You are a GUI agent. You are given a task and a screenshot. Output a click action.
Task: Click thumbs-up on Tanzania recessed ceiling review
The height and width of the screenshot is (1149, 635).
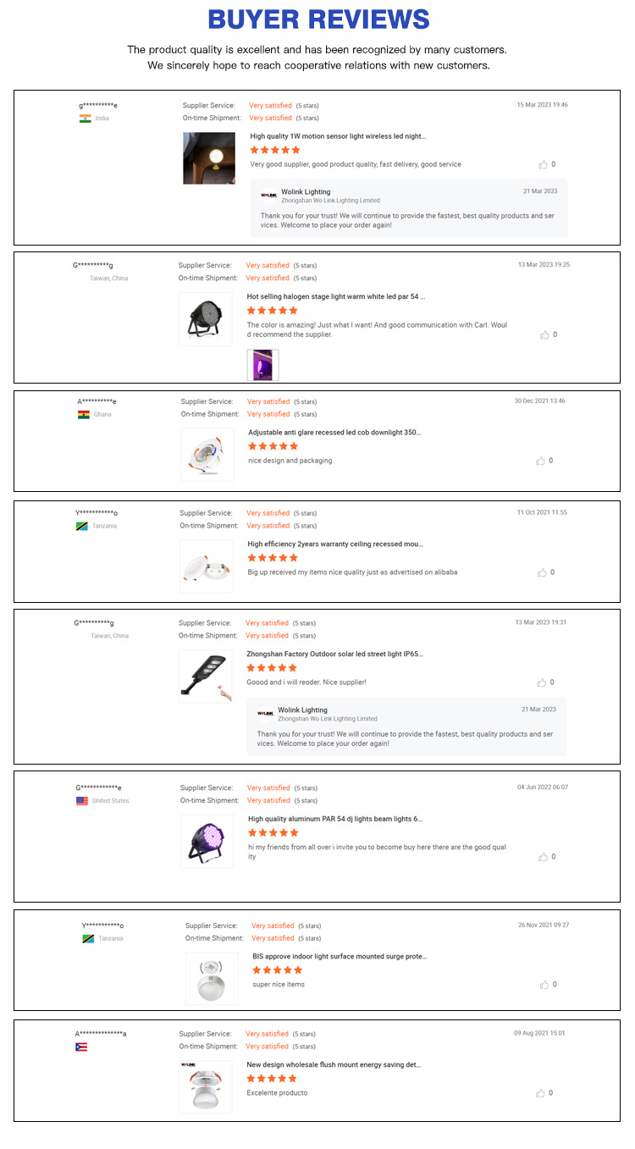543,572
